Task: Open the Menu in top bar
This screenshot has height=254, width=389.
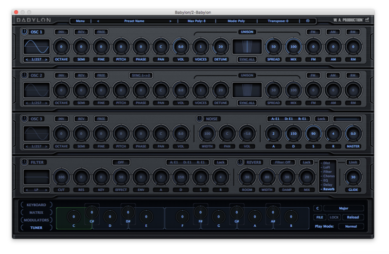Action: tap(80, 21)
